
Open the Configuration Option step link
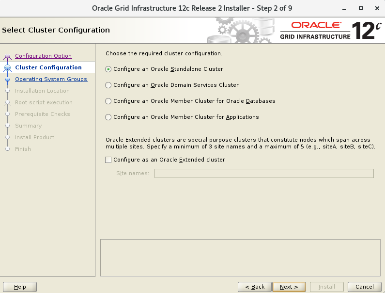pos(44,56)
